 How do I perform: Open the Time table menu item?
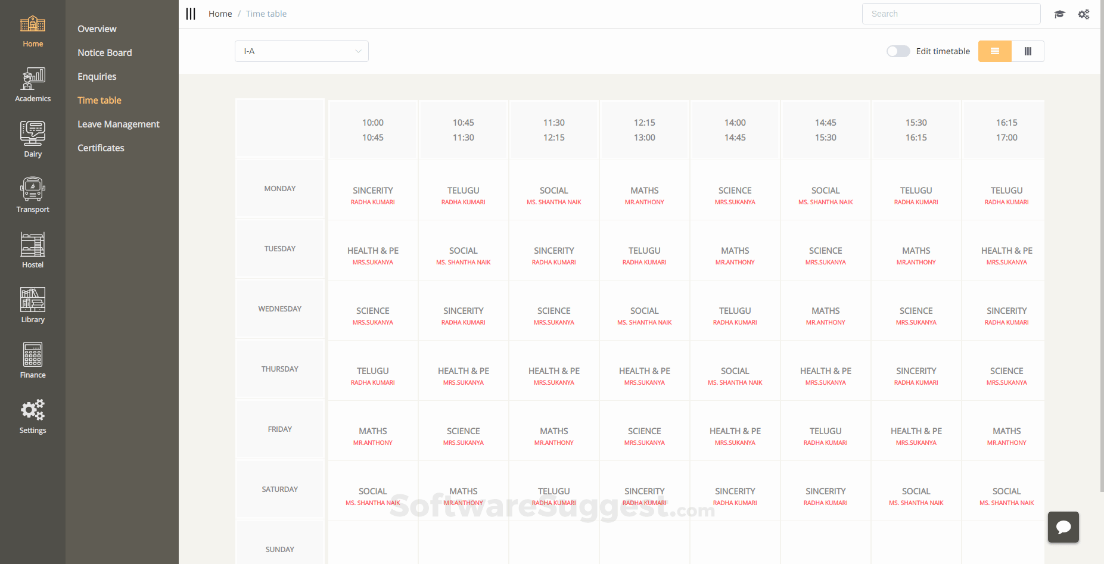[99, 100]
